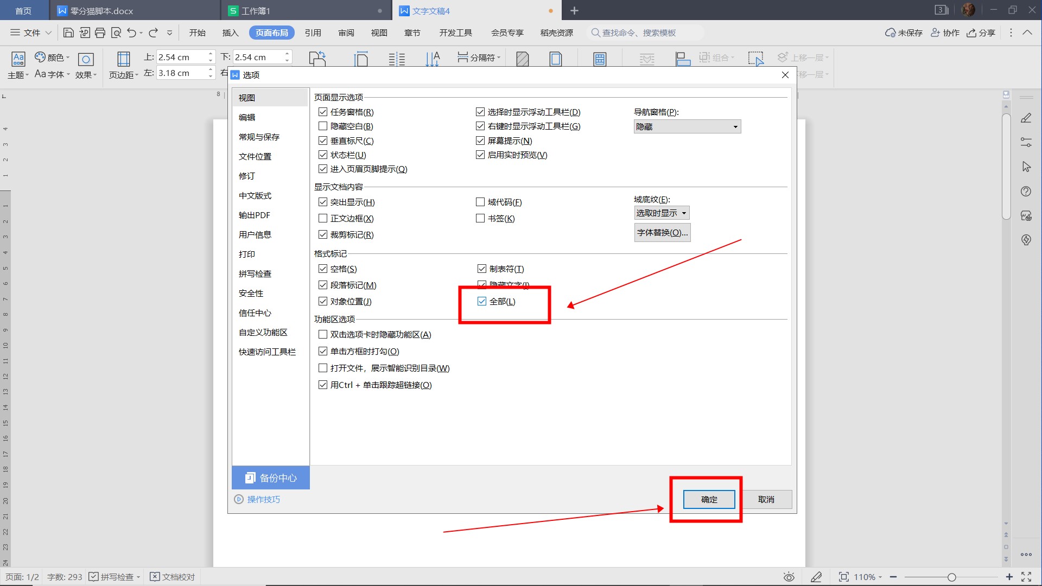Click the 备份中心 backup center button
The width and height of the screenshot is (1042, 586).
pyautogui.click(x=271, y=477)
